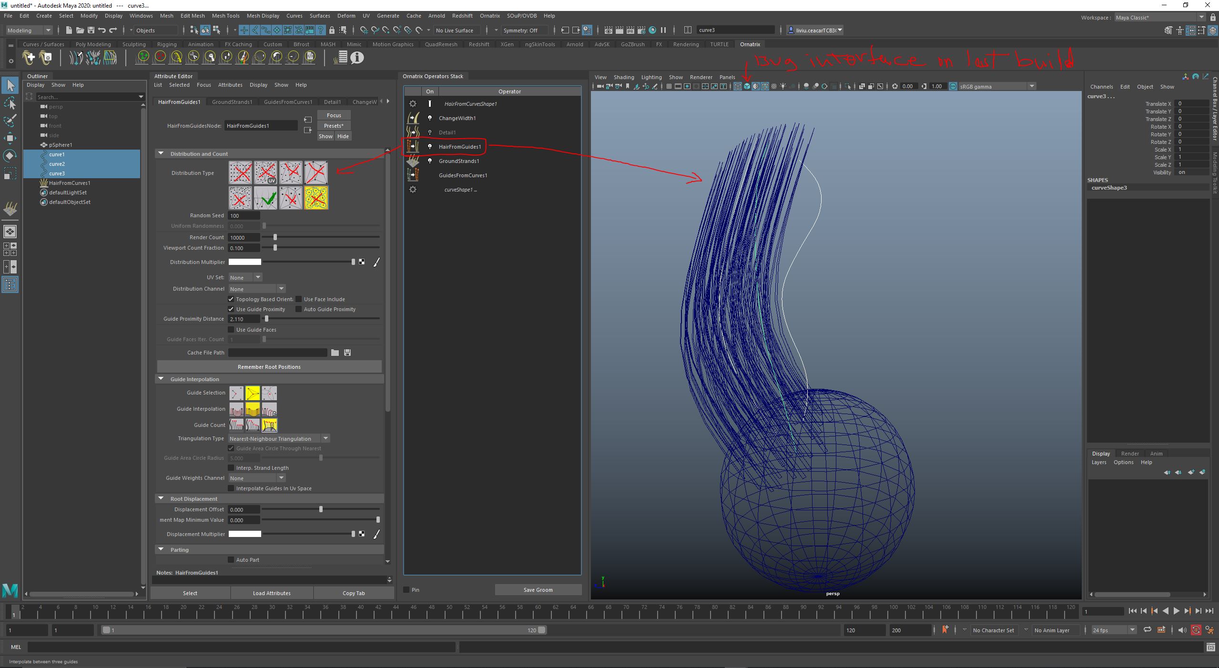
Task: Switch to the GroundStrands1 attribute tab
Action: (x=232, y=102)
